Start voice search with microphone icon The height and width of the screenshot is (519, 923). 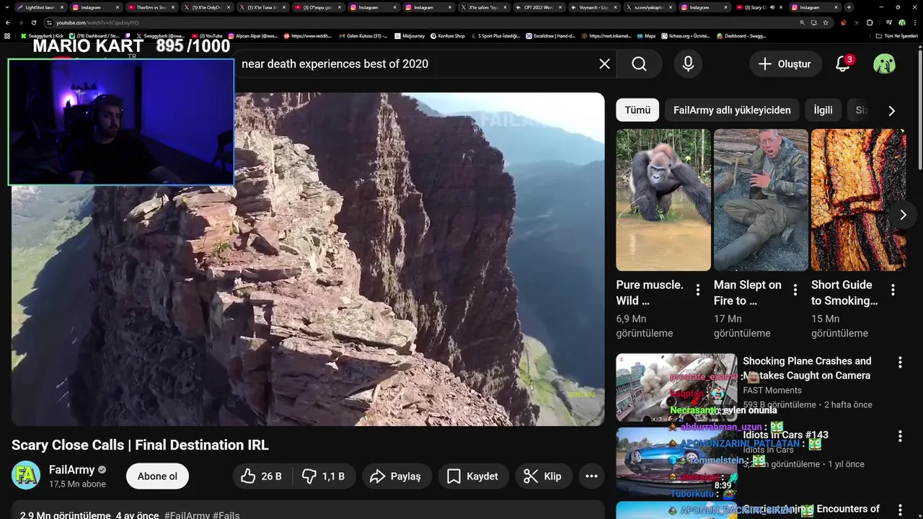[688, 64]
